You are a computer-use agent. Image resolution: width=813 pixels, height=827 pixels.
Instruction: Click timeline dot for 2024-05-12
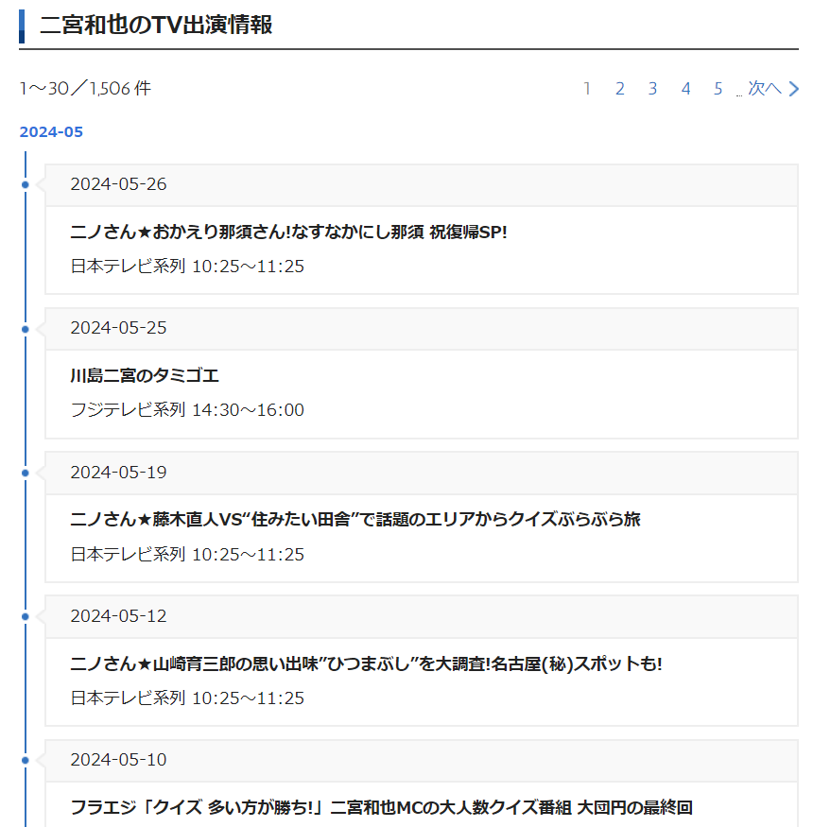pos(26,616)
